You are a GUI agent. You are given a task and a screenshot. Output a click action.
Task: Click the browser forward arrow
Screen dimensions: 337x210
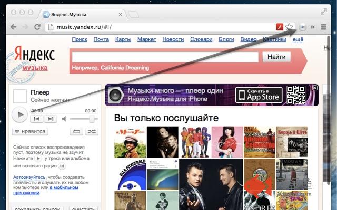tap(25, 27)
